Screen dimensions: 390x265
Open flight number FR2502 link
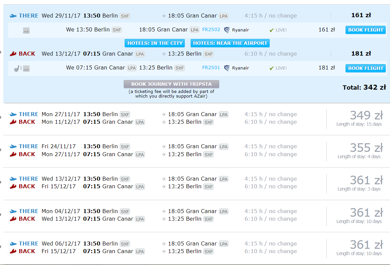point(211,29)
